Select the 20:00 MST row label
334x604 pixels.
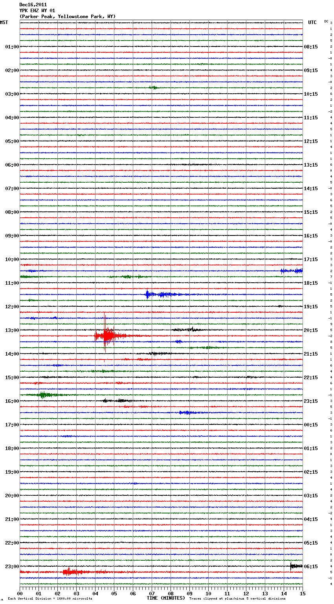(x=12, y=496)
